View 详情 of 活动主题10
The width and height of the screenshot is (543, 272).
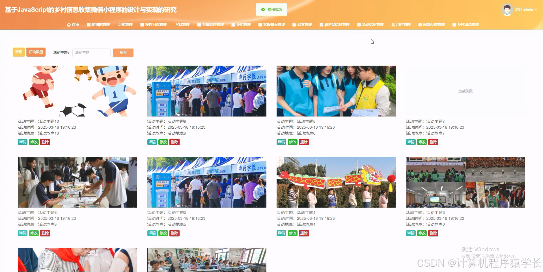(x=23, y=142)
